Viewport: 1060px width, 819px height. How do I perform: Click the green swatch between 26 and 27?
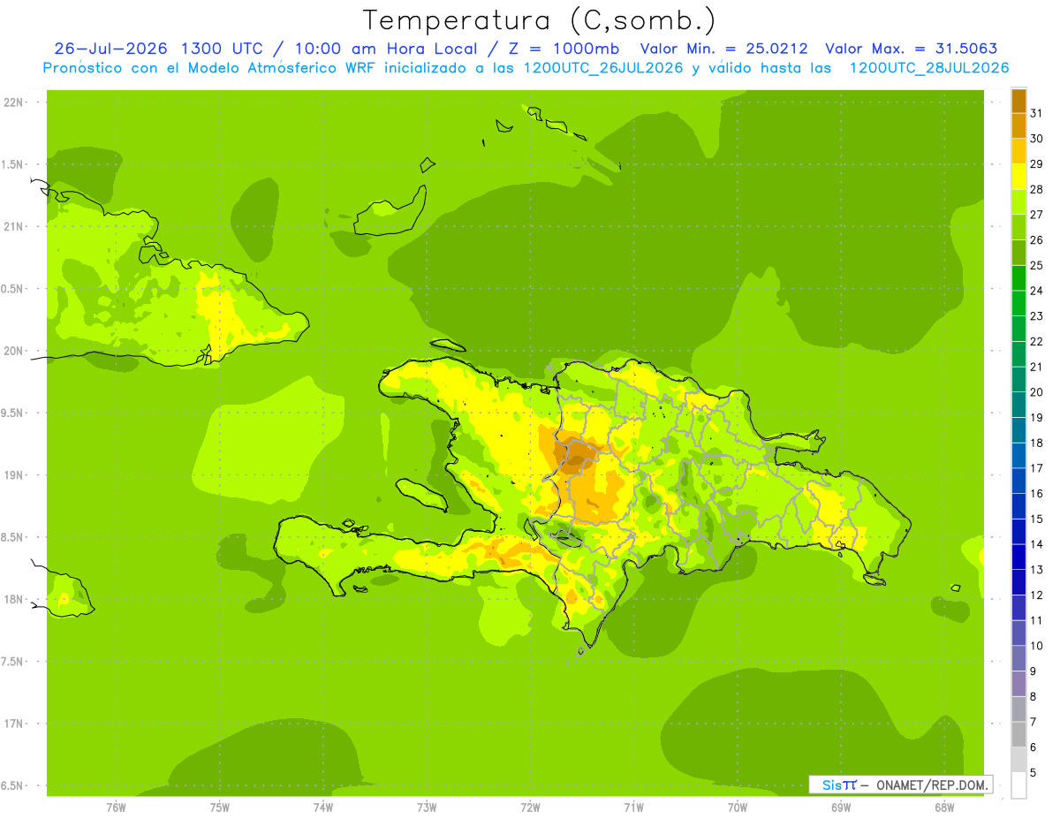pyautogui.click(x=1018, y=227)
